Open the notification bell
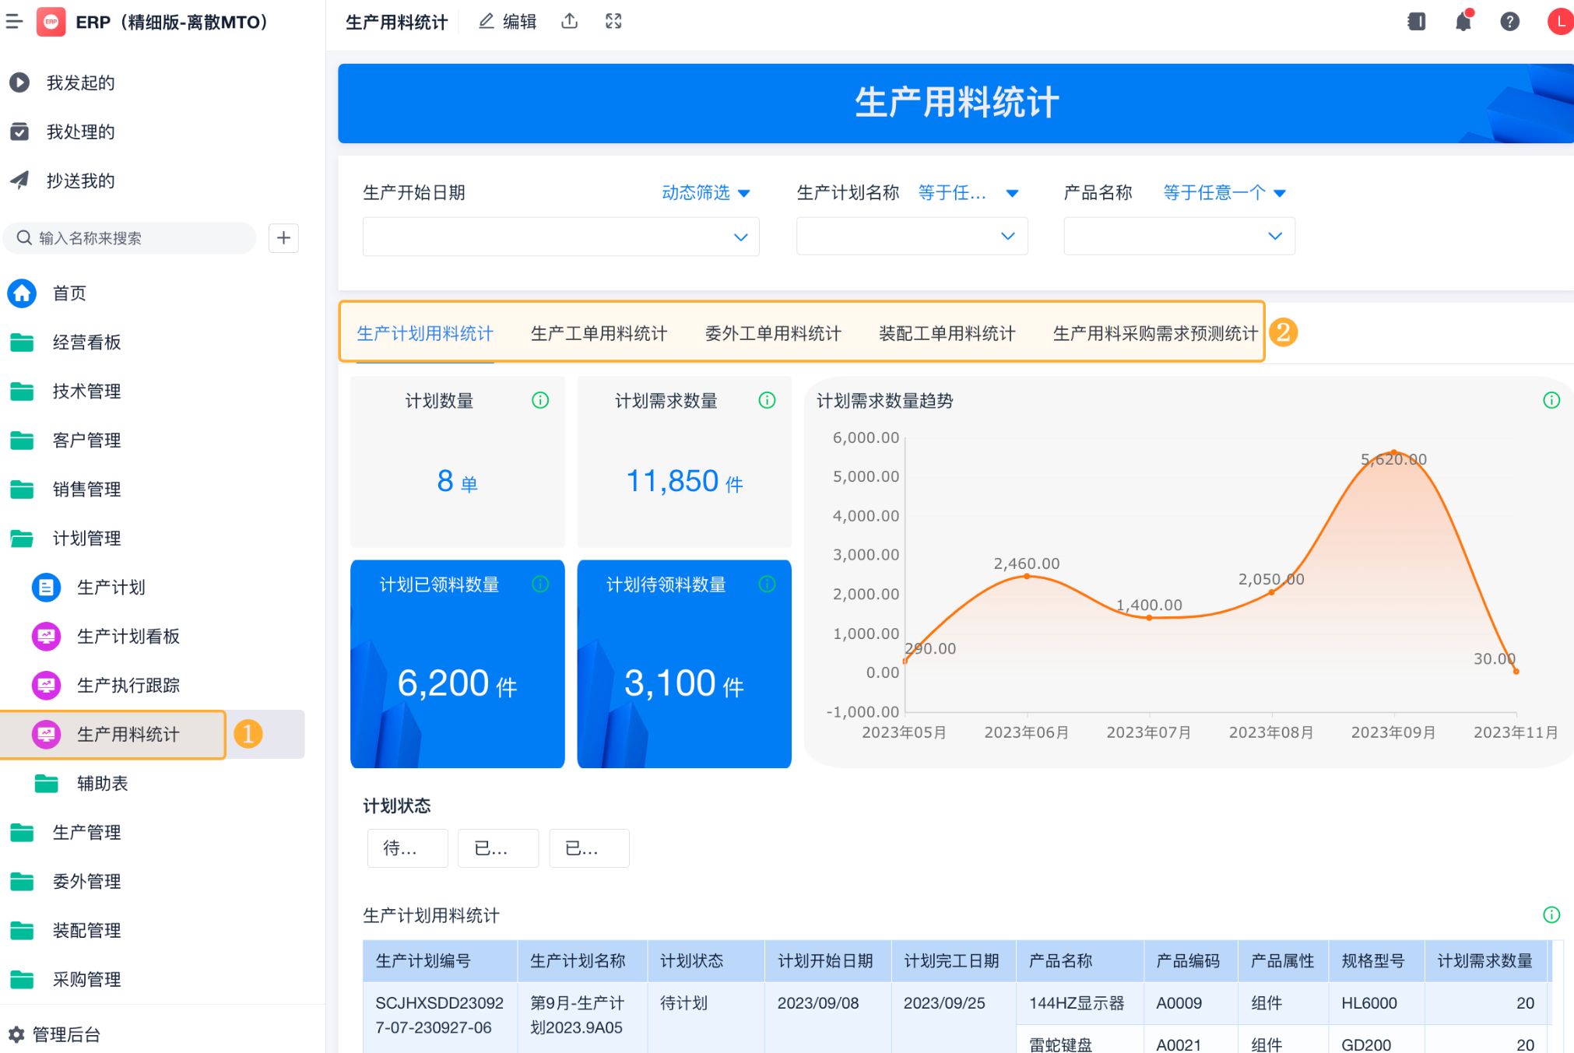1574x1053 pixels. [x=1463, y=21]
